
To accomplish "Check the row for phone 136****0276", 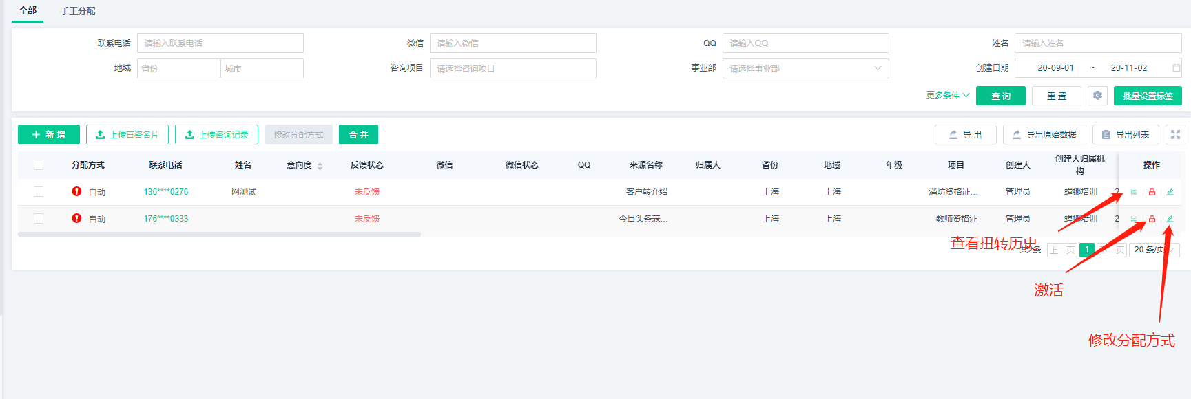I will 39,192.
